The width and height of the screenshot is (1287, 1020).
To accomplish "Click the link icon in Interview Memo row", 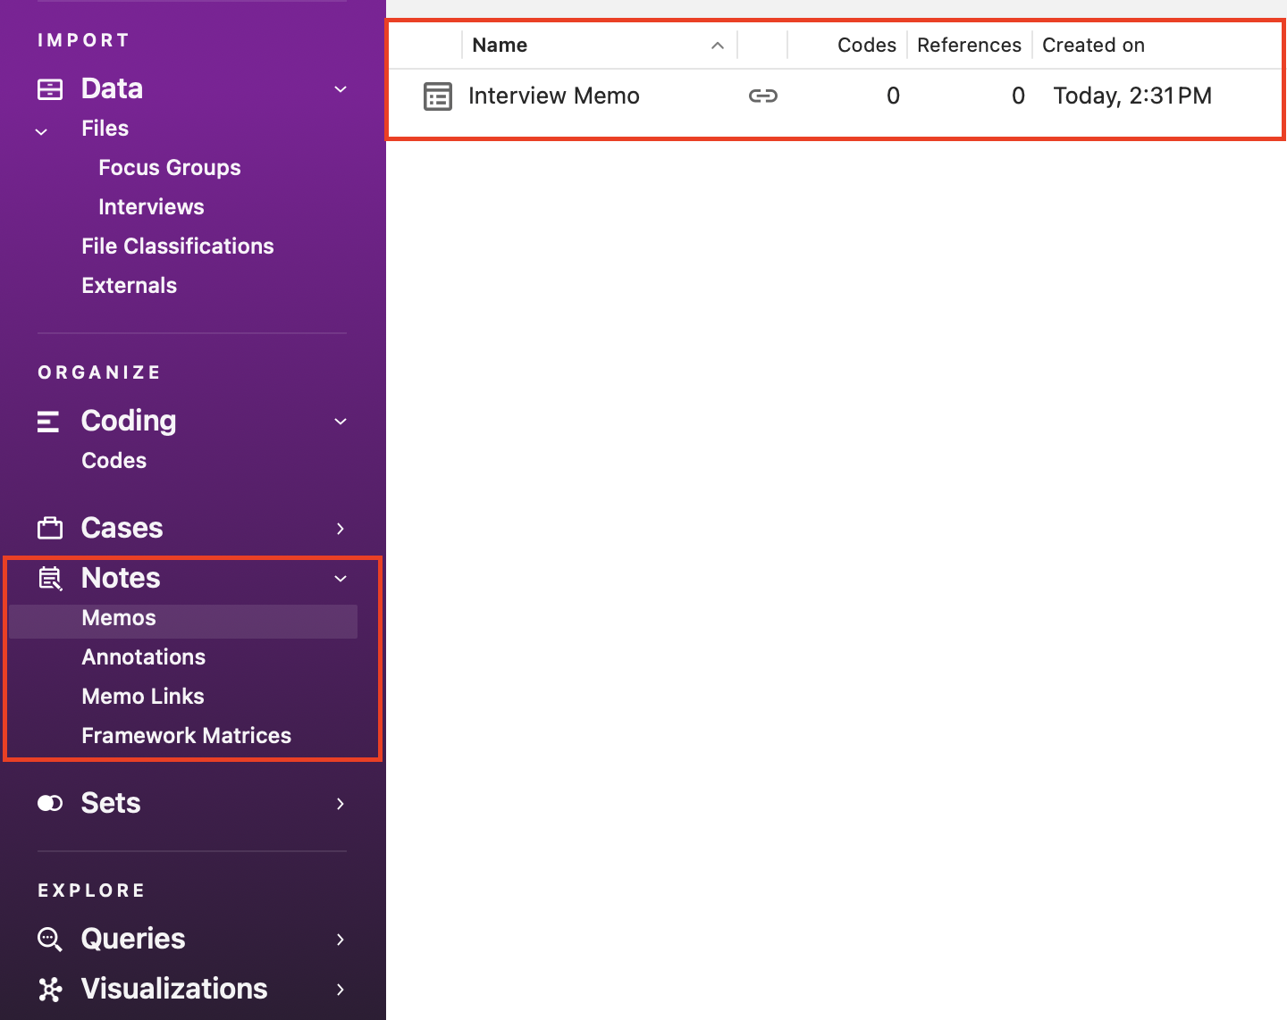I will click(763, 96).
